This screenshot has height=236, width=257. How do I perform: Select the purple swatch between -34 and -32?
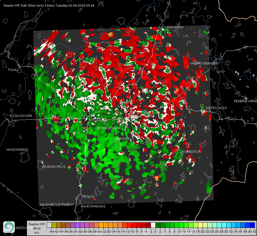(x=77, y=225)
